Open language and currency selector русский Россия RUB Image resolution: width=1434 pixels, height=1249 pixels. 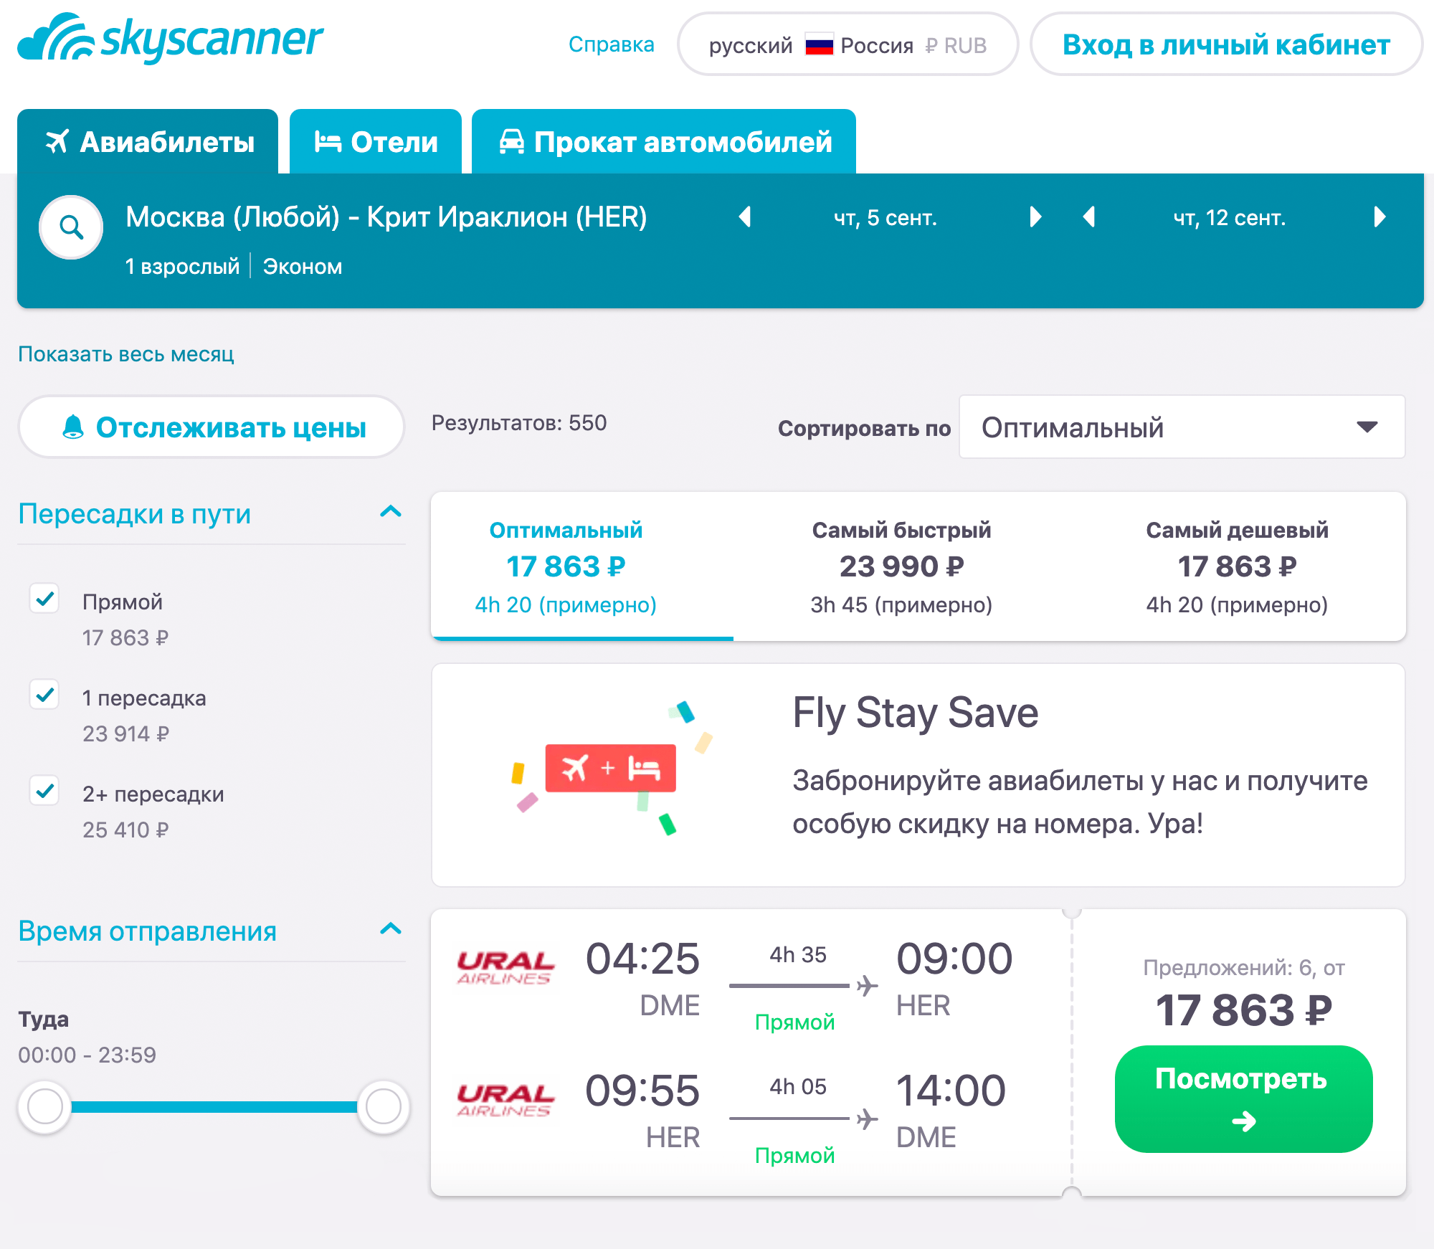coord(847,44)
